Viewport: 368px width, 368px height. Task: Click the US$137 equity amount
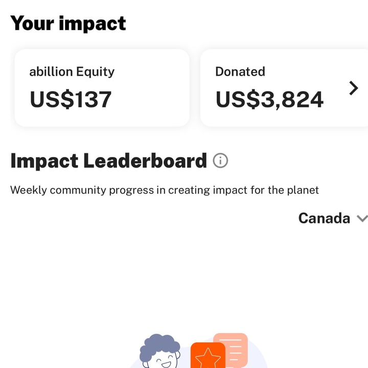71,99
